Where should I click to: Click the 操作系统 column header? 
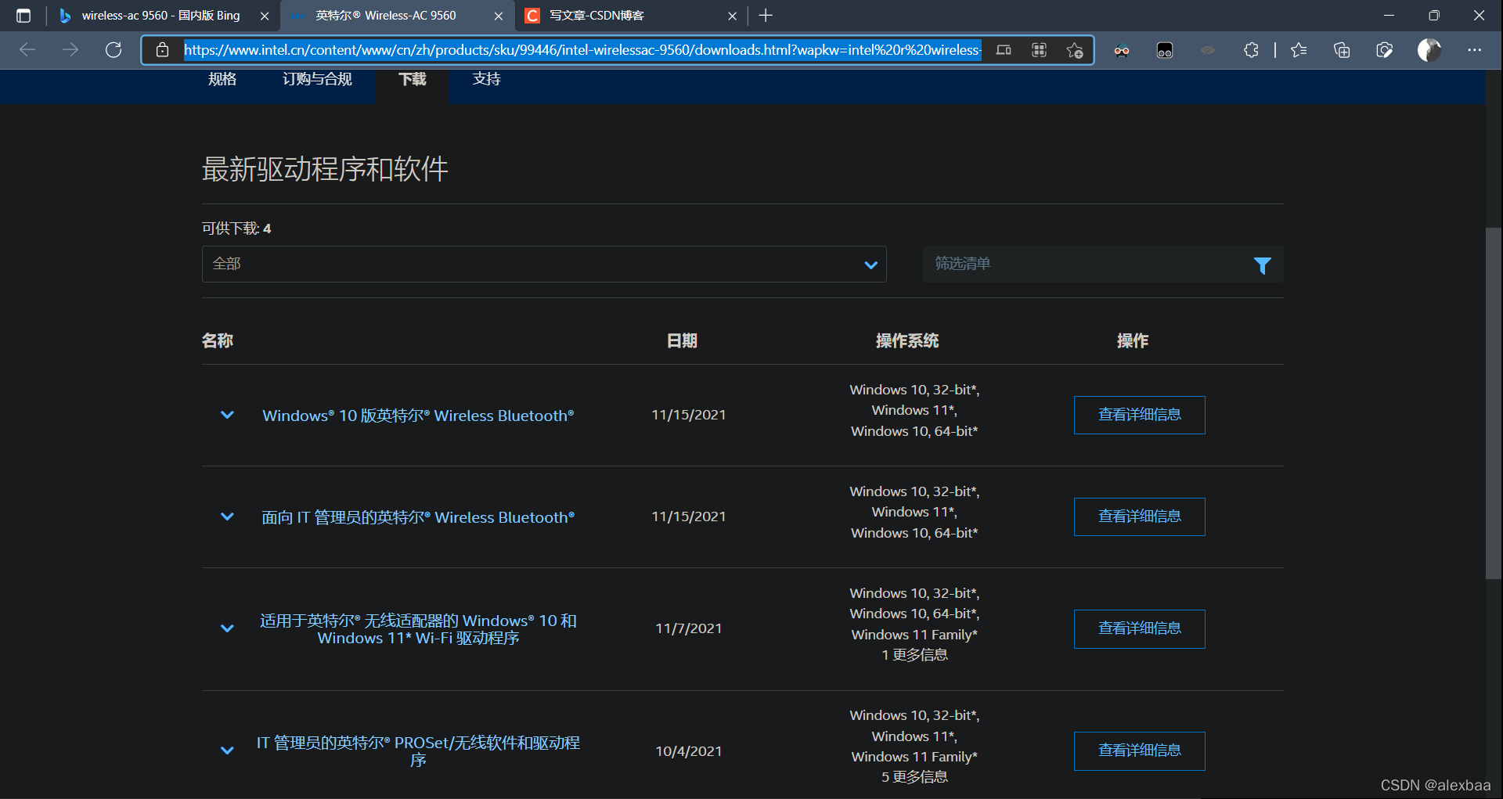[907, 340]
